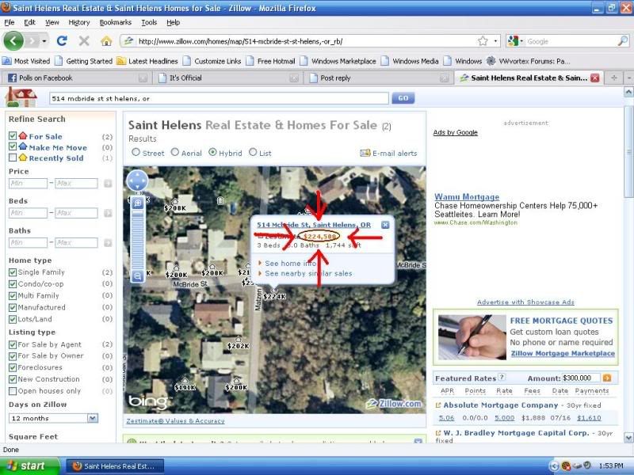The image size is (634, 475).
Task: Select the Street map view radio
Action: [136, 152]
